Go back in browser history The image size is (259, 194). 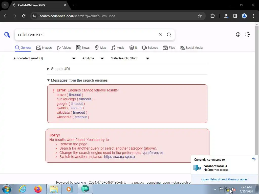[x=6, y=16]
